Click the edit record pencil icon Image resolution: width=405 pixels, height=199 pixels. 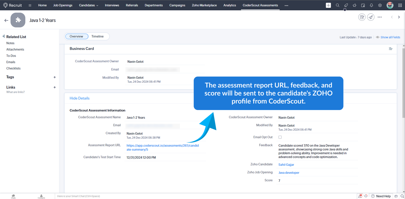(362, 17)
